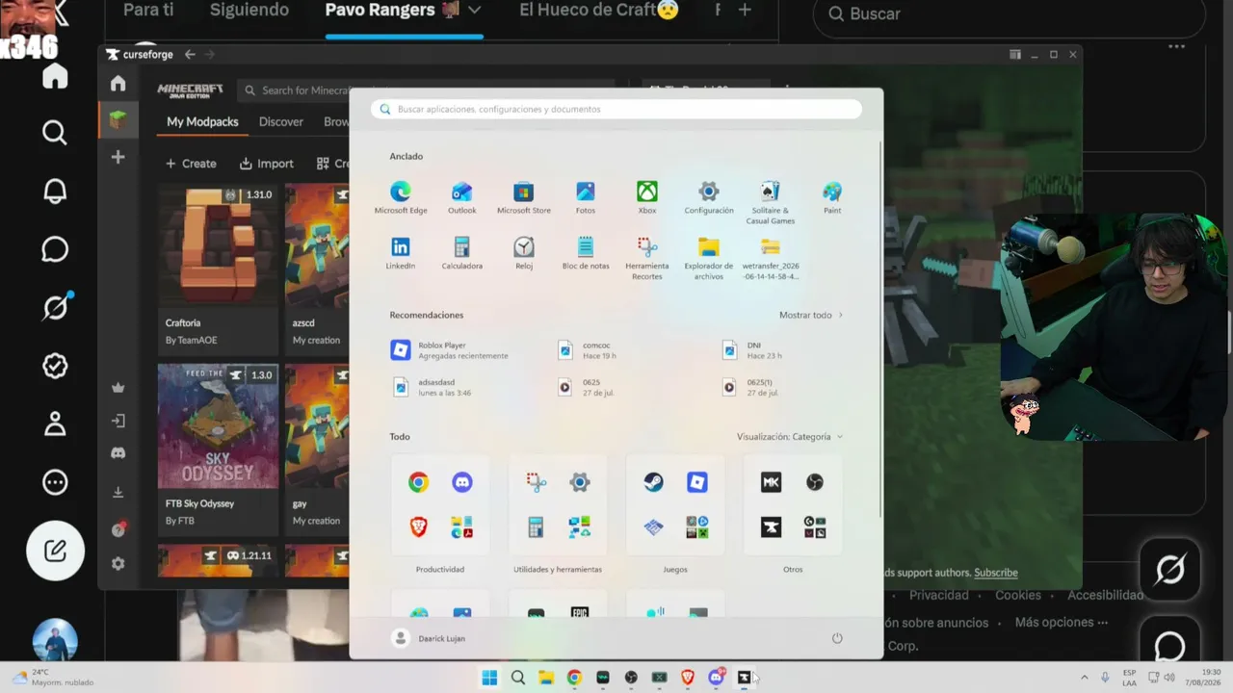Open CurseForge settings gear

118,564
